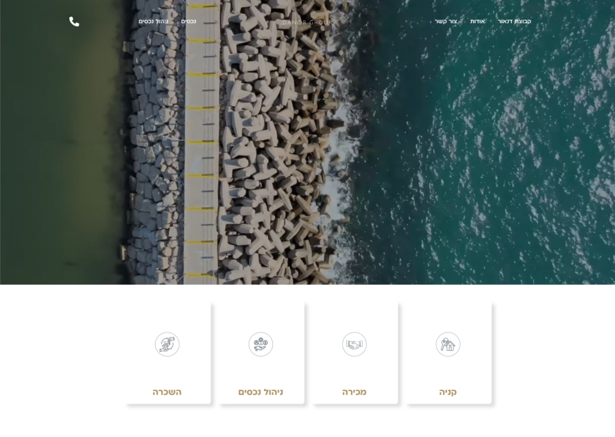Click the money exchange icon on השכרה card
The image size is (615, 437).
(x=167, y=344)
